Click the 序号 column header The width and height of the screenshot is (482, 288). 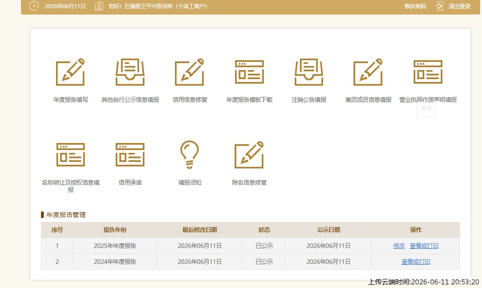57,230
